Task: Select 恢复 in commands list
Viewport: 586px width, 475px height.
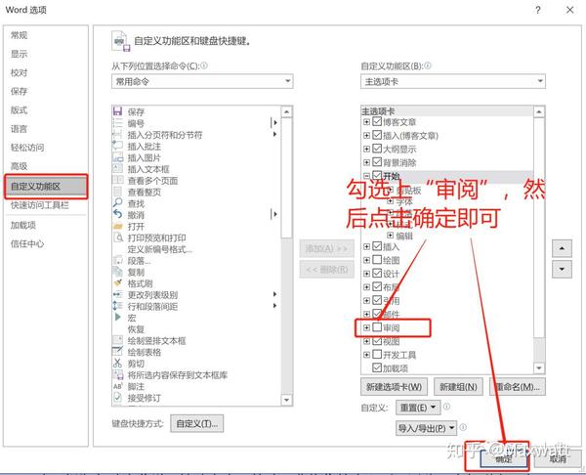Action: 136,329
